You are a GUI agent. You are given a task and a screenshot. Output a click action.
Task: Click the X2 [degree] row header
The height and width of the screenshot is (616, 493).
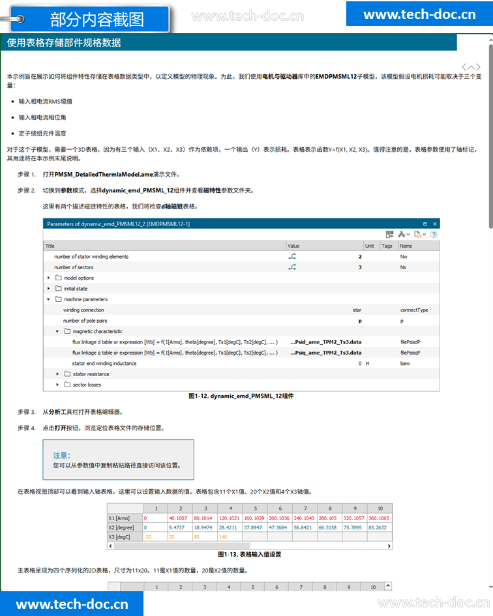[x=125, y=527]
